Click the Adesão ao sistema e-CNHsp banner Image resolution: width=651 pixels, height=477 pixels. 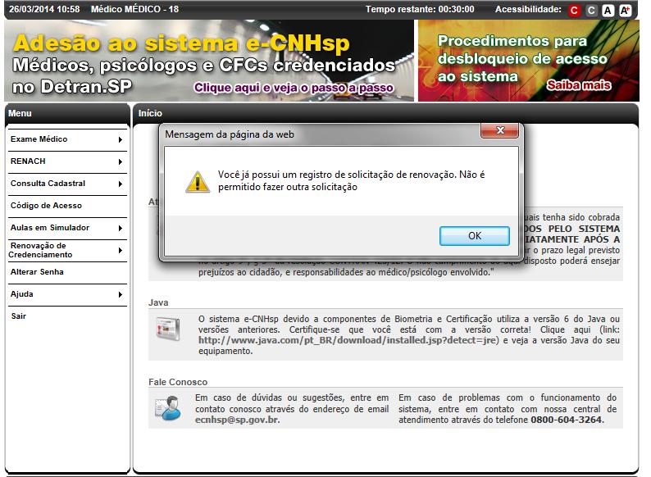pos(209,61)
